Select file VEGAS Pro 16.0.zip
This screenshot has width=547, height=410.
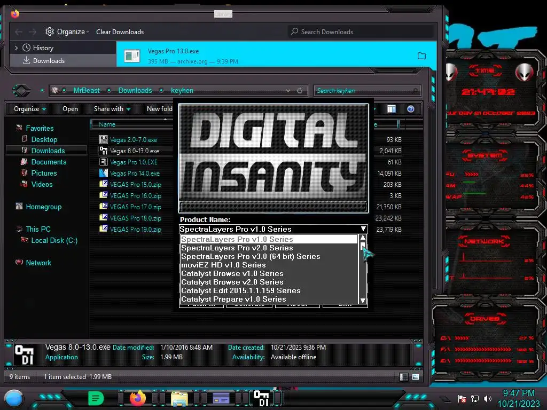pyautogui.click(x=135, y=195)
